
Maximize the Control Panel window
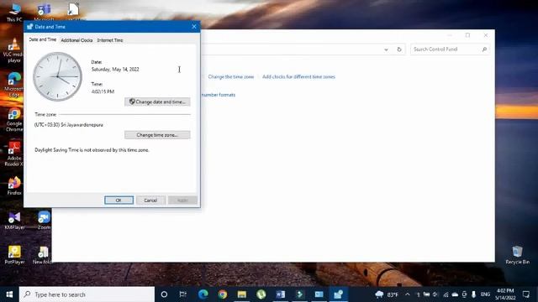(467, 35)
